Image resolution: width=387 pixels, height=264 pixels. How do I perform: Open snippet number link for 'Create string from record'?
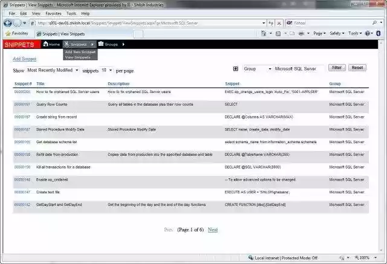coord(22,117)
